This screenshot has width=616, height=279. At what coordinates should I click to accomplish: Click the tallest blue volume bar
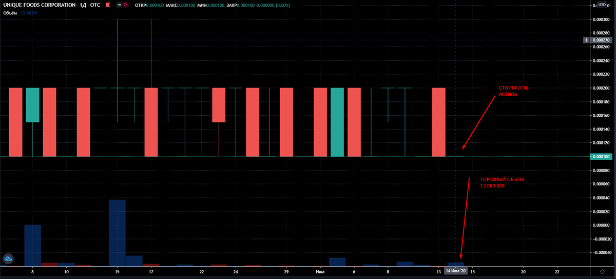tap(117, 233)
